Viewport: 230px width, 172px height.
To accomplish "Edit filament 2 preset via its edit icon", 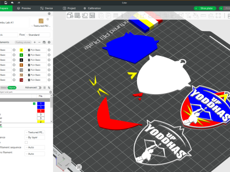I will coord(49,50).
